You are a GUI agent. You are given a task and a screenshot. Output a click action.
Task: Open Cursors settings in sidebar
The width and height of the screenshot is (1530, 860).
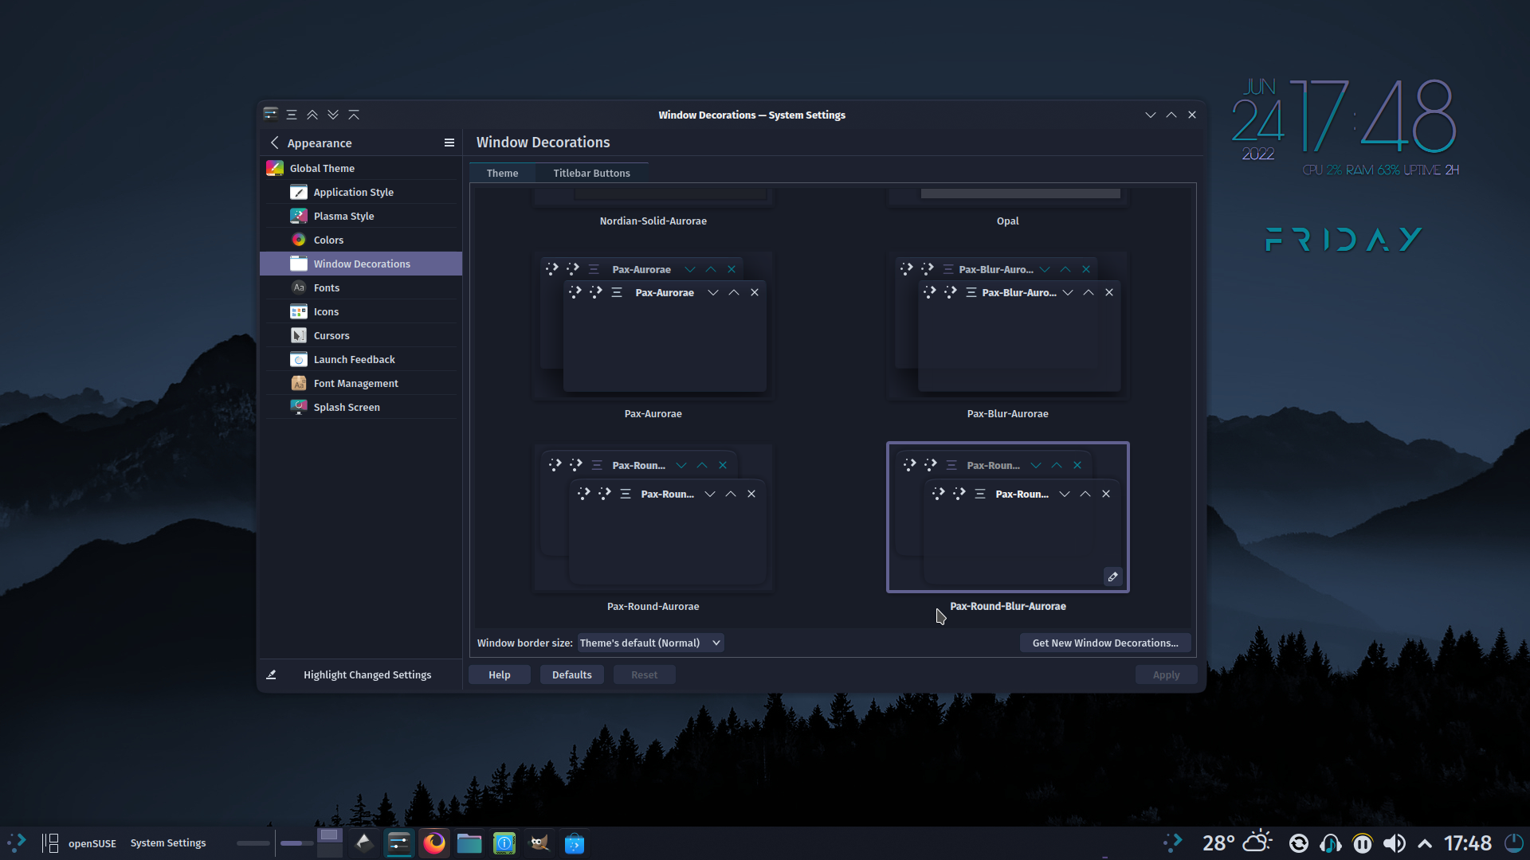coord(361,335)
